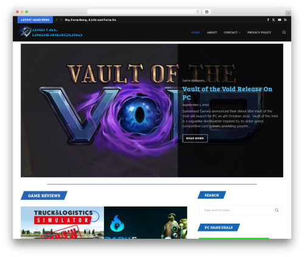The width and height of the screenshot is (304, 257).
Task: Click the browser reader/extension icon beside the address bar
Action: tap(207, 12)
